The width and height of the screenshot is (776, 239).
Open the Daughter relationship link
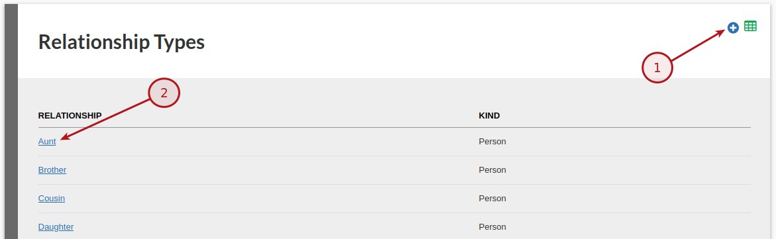coord(56,226)
